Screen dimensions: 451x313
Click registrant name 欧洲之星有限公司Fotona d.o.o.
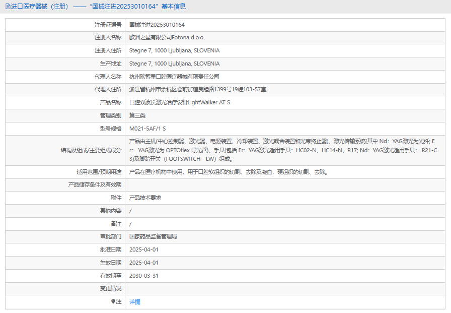coord(167,38)
